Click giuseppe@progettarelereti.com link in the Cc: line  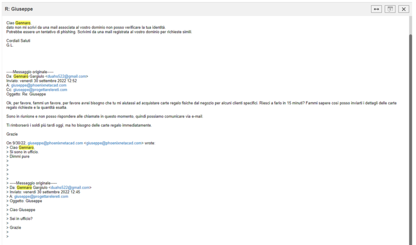coord(40,90)
